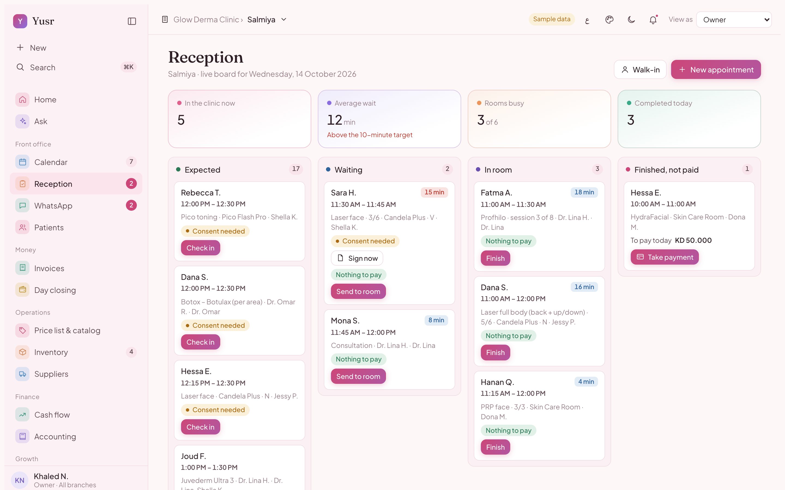
Task: Click New in sidebar
Action: click(76, 48)
